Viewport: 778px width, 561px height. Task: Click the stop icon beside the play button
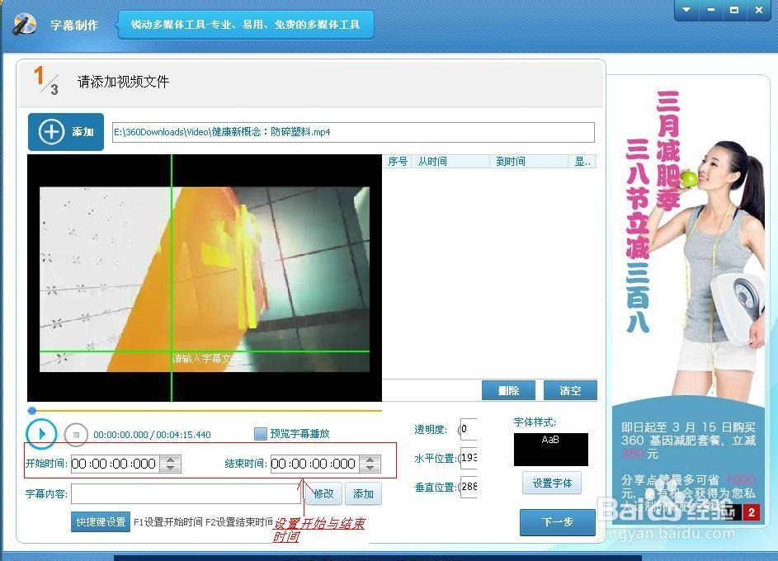[76, 435]
